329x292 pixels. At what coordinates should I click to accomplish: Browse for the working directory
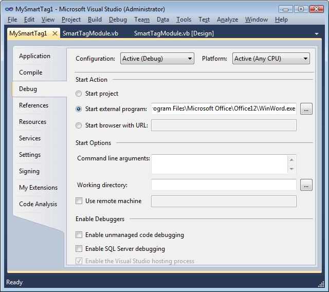click(x=306, y=185)
